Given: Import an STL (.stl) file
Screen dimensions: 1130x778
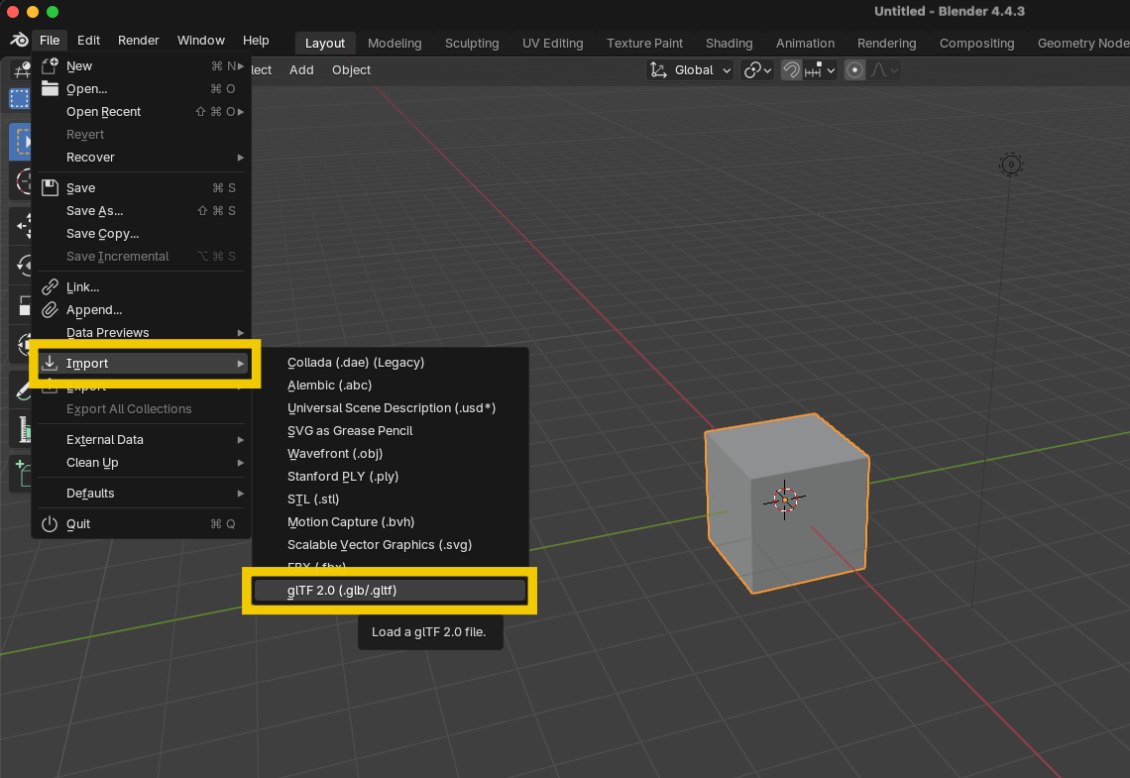Looking at the screenshot, I should (x=390, y=500).
